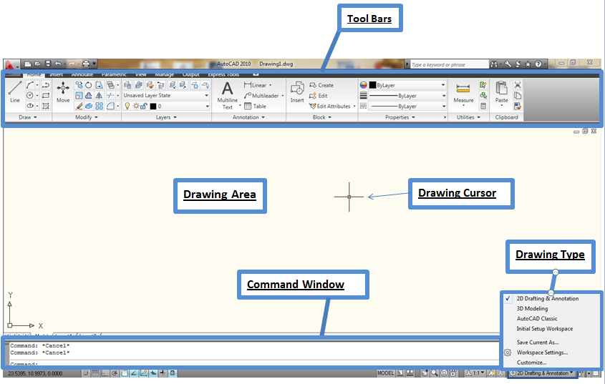Screen dimensions: 605x384
Task: Select the Line drawing tool
Action: 15,92
